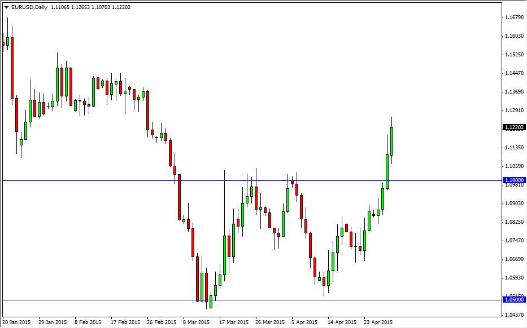
Task: Select the 1.10000 blue resistance line
Action: point(254,179)
